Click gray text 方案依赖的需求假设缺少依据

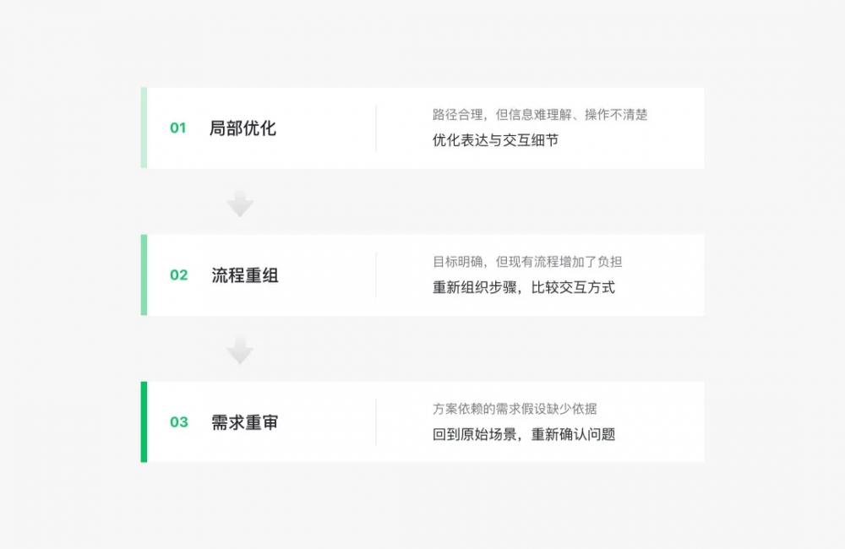(515, 409)
